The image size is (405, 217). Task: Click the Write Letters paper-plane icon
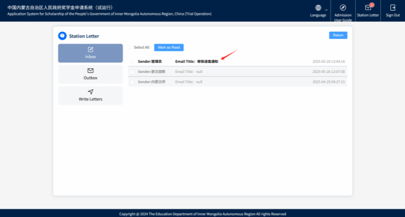tap(90, 92)
